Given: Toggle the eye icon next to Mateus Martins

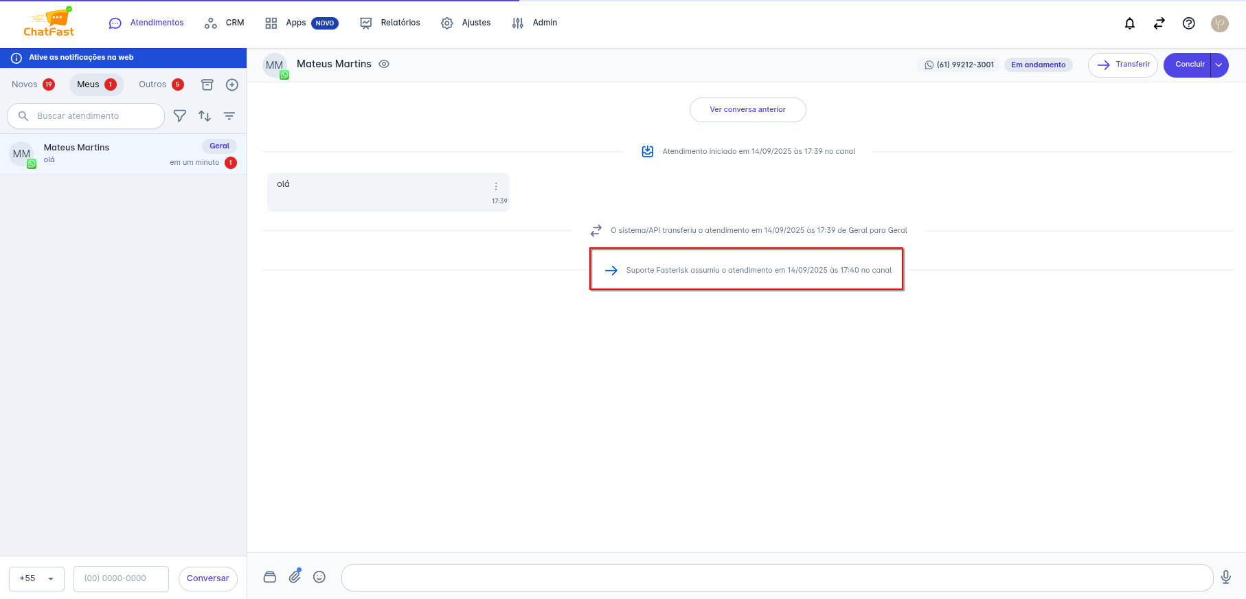Looking at the screenshot, I should tap(384, 64).
